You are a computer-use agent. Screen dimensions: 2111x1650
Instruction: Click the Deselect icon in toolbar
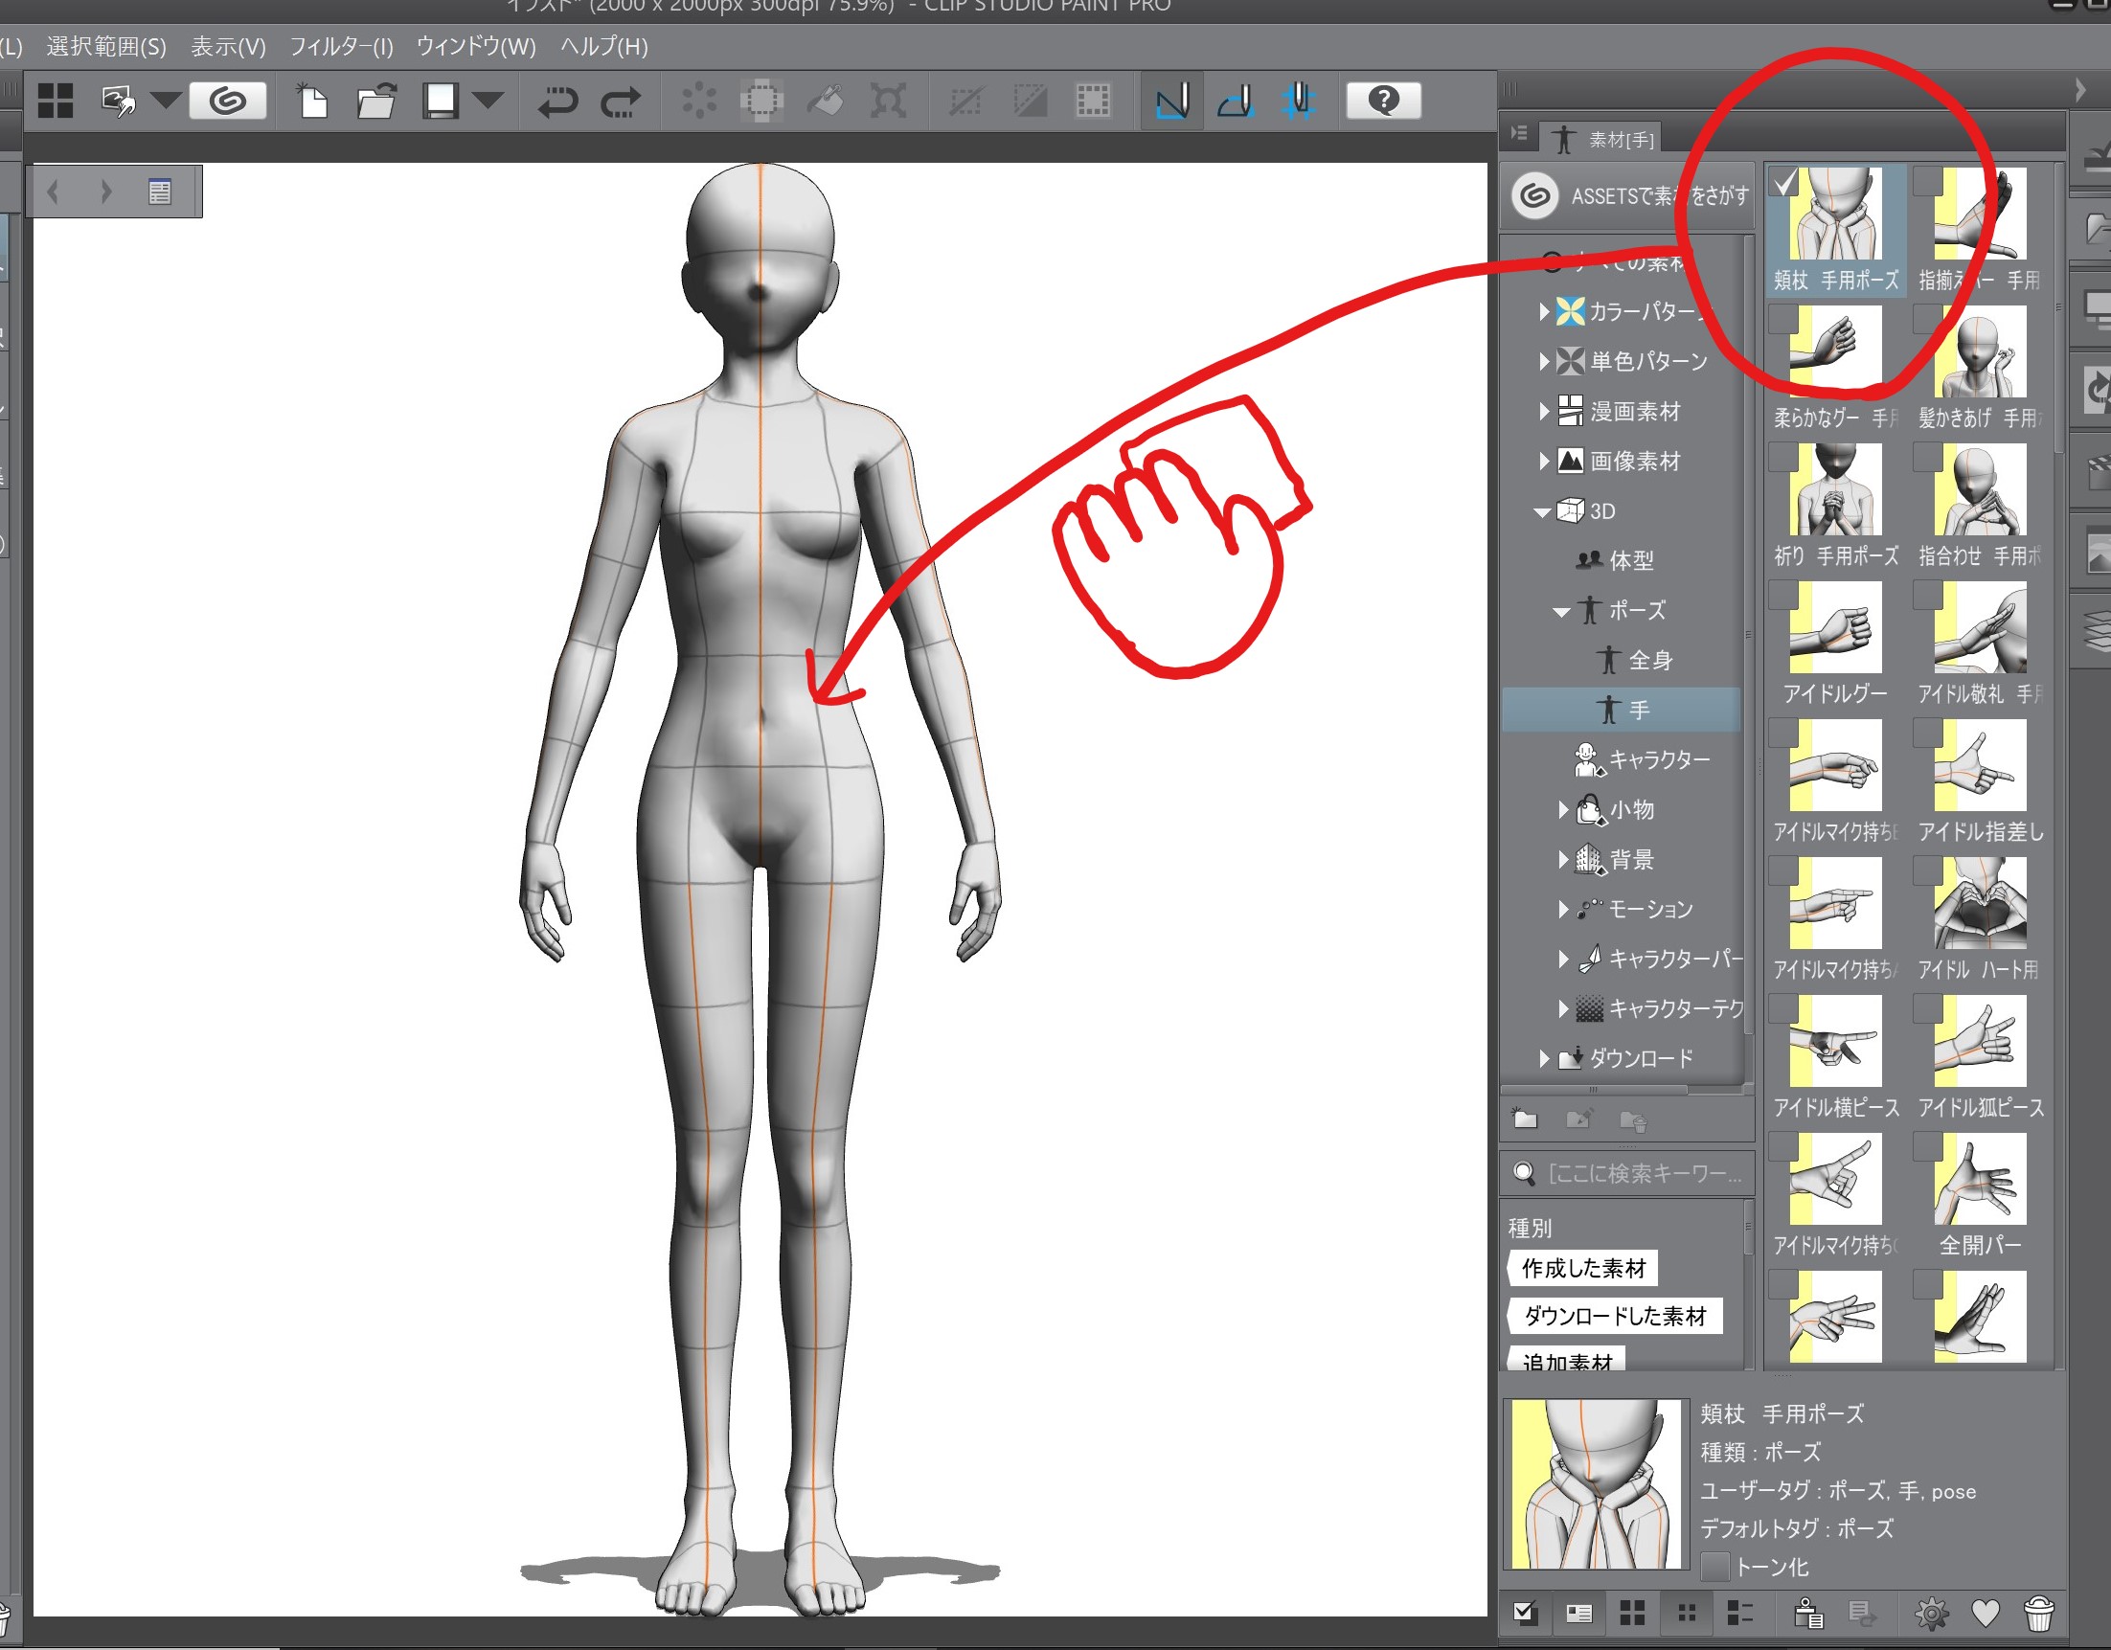(965, 101)
